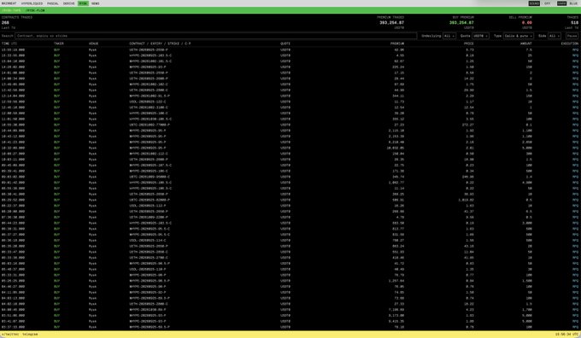
Task: Click the PRICE column header
Action: (469, 44)
